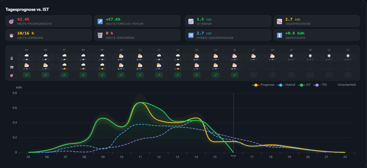Click the trash bin icon beside Heute Verworfen
367x168 pixels.
click(x=100, y=35)
